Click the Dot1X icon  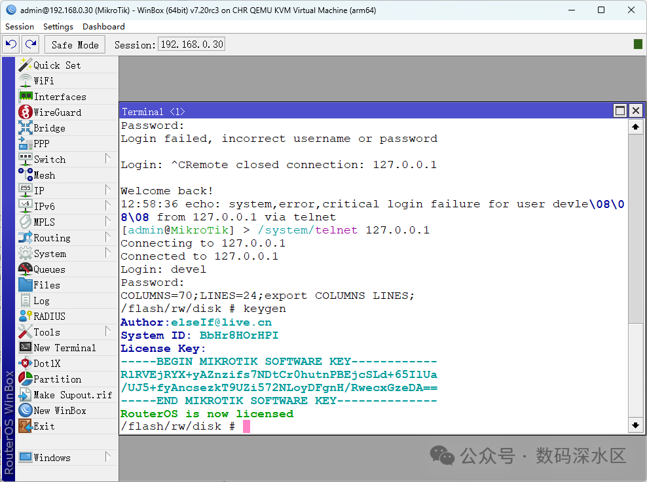point(25,363)
